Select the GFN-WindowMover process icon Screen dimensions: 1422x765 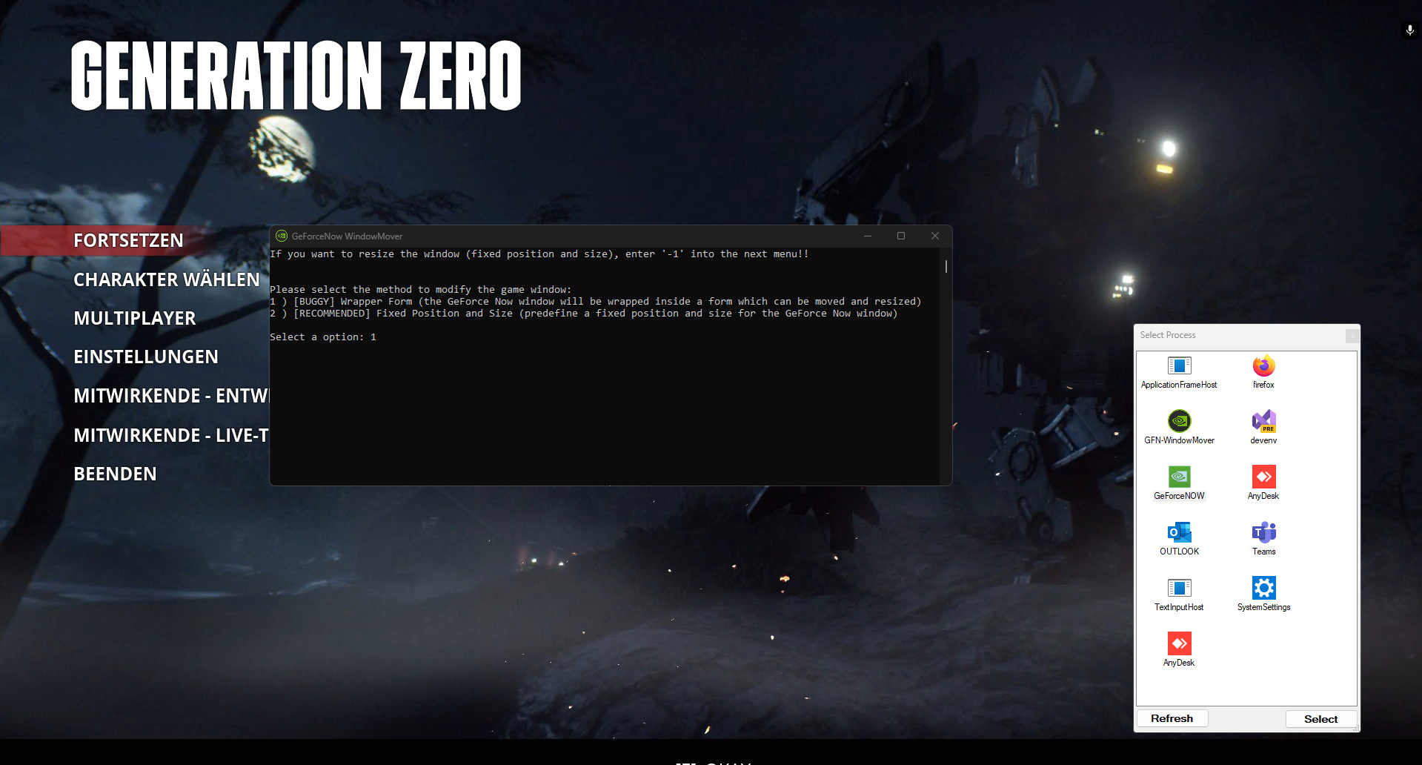tap(1179, 421)
